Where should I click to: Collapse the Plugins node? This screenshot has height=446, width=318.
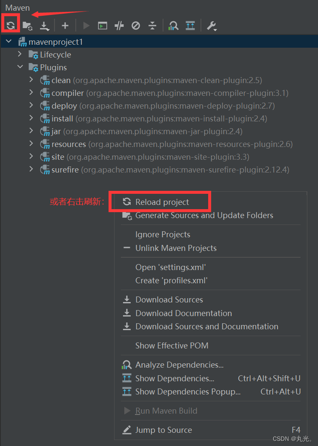coord(20,67)
